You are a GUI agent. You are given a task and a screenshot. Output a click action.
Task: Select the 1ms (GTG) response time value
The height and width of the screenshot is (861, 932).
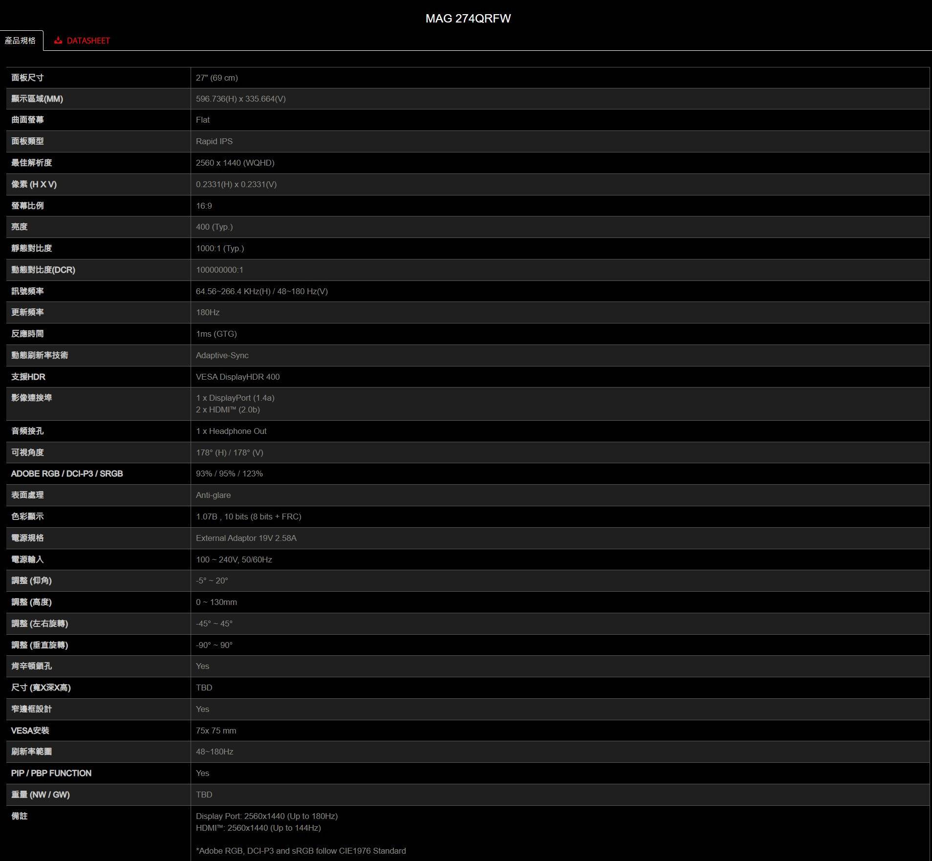point(216,334)
